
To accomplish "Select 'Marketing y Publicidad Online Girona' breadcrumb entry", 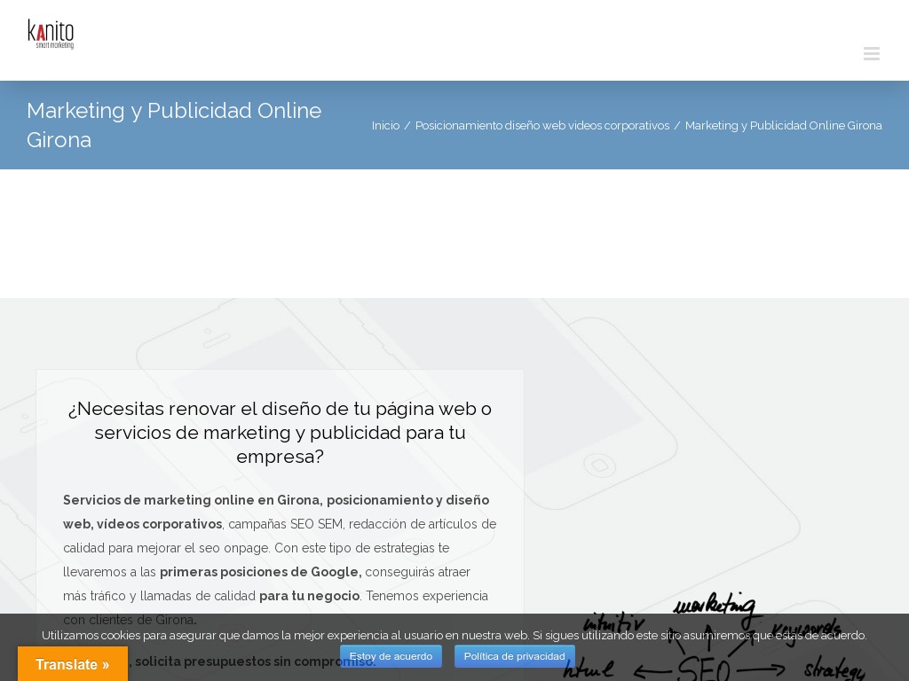I will pos(784,125).
